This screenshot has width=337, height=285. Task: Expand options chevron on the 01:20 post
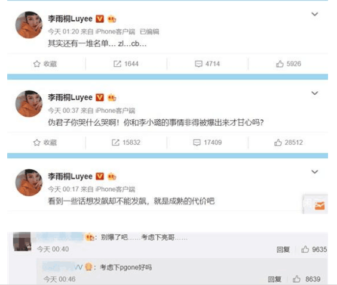point(315,14)
